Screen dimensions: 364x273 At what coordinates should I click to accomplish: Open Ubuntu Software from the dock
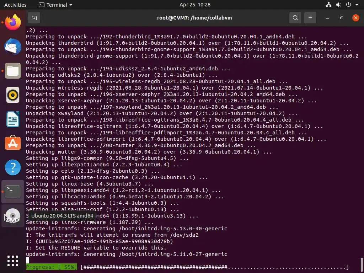(x=13, y=143)
